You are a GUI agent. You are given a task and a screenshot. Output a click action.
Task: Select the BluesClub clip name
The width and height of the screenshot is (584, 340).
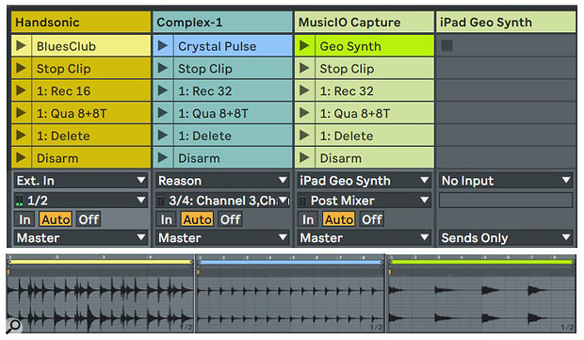[66, 46]
